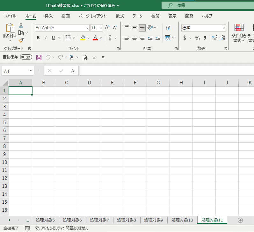Cut selection with the scissors icon
This screenshot has height=232, width=254.
21,25
